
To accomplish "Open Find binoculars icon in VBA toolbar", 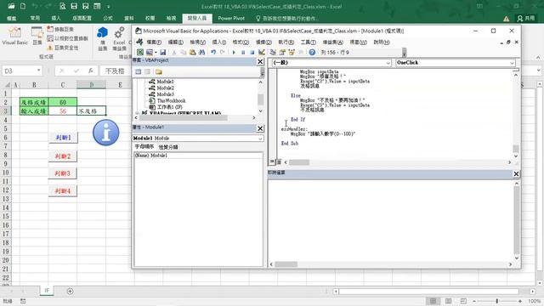I will click(x=201, y=53).
